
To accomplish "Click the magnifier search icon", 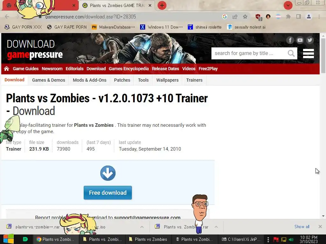I will pos(291,53).
